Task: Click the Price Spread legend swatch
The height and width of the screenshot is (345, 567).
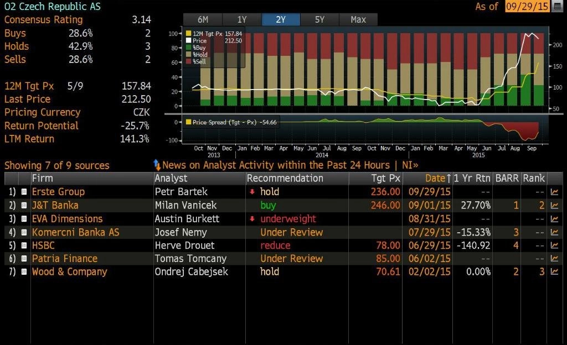Action: click(188, 122)
